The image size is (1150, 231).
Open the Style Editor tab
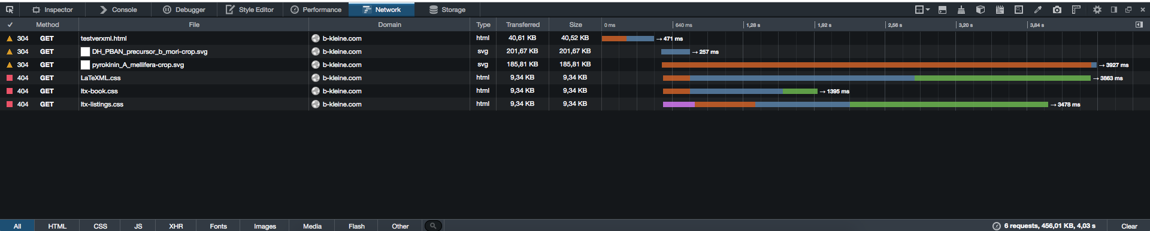(250, 10)
